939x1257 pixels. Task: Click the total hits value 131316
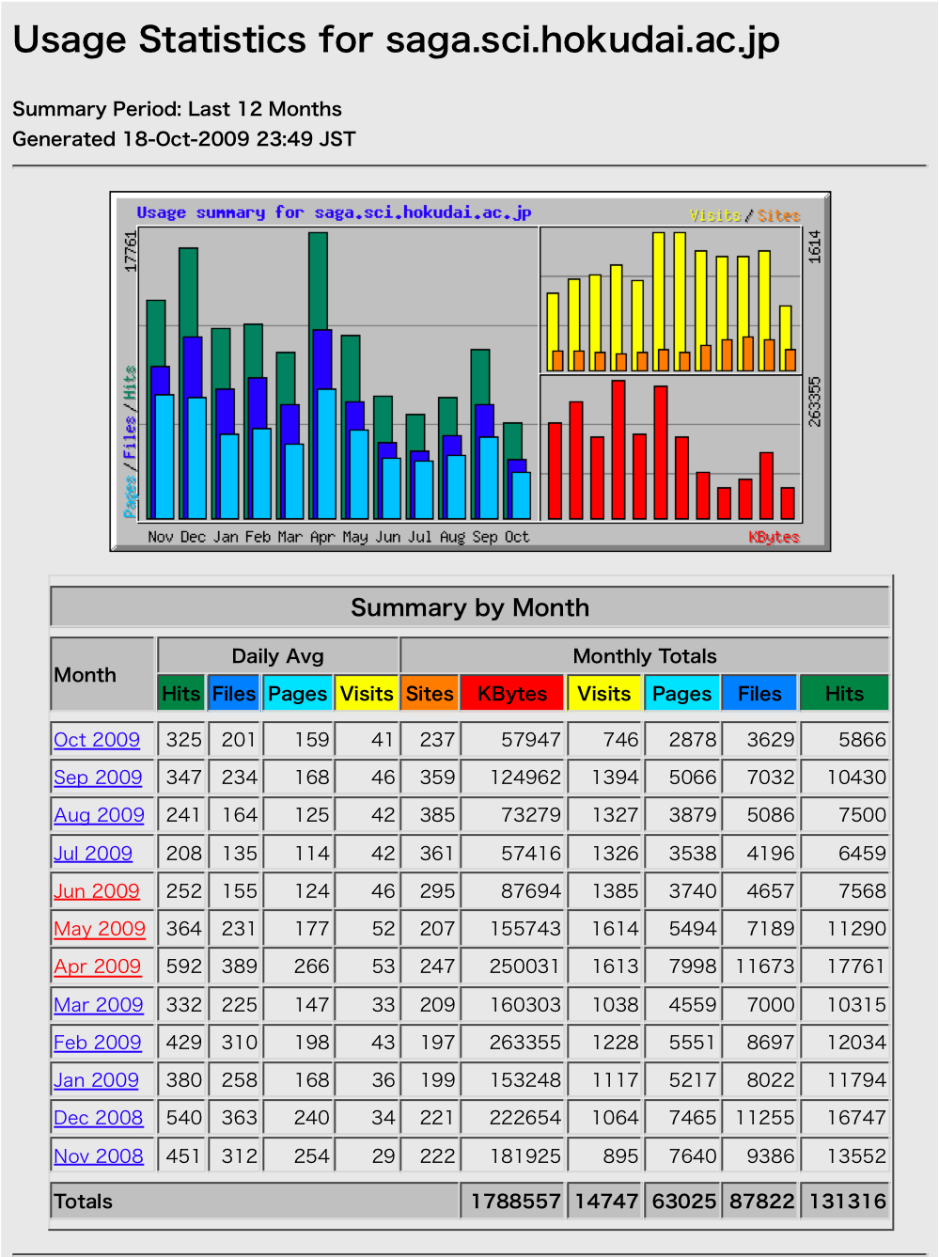point(847,1201)
